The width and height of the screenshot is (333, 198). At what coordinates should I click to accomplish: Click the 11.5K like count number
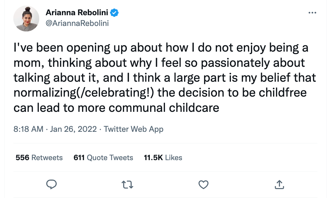click(153, 157)
